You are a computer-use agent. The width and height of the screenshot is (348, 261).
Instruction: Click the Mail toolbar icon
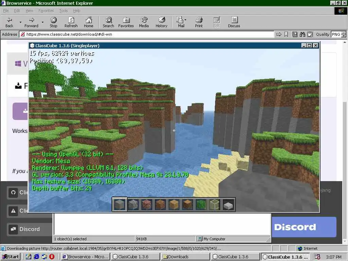(x=180, y=20)
